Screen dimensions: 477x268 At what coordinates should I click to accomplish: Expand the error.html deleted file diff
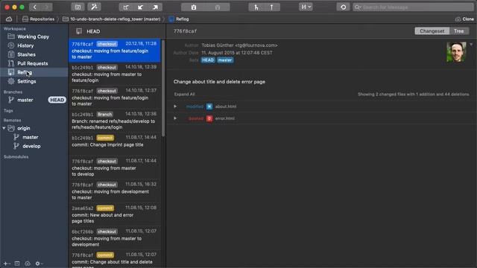click(x=175, y=118)
